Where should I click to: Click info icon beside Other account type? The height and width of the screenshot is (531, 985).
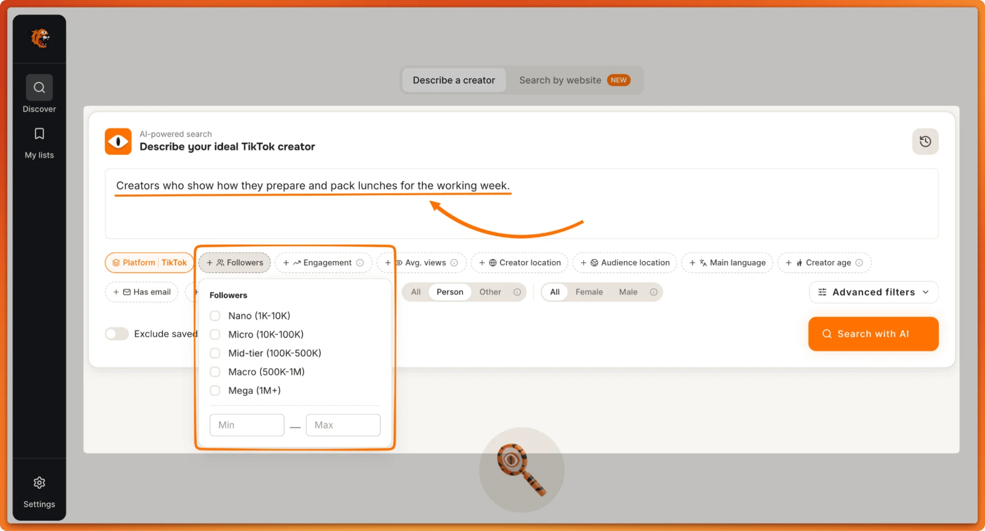coord(517,292)
